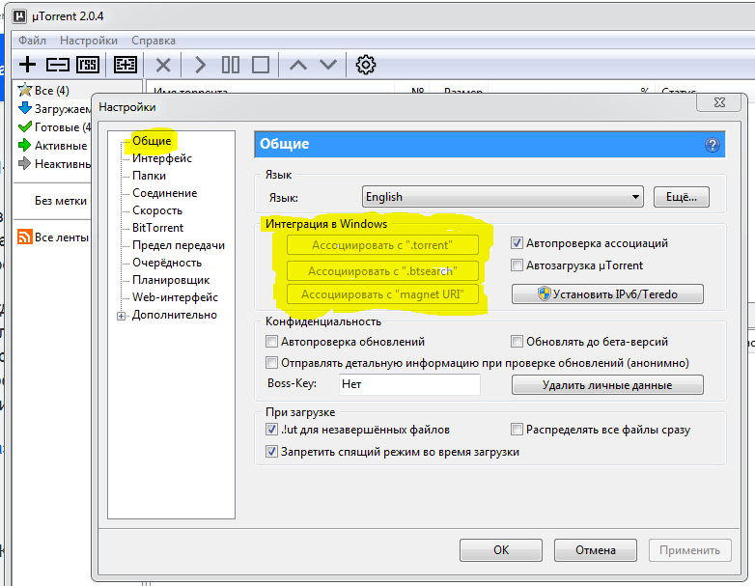
Task: Enable 'Автозагрузка µTorrent' checkbox
Action: [517, 265]
